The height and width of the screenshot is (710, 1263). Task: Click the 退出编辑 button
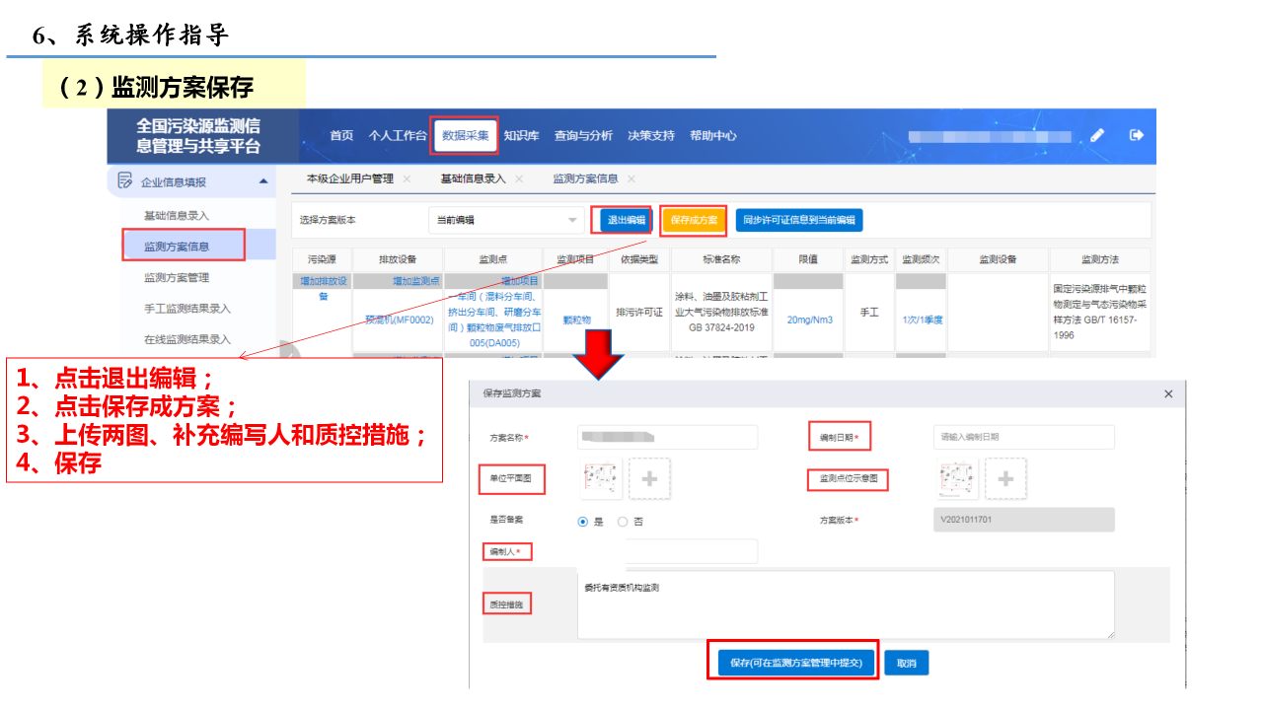[626, 220]
